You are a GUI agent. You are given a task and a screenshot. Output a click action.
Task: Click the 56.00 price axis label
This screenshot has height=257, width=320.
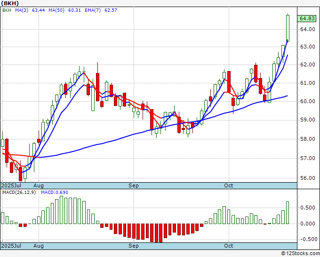[x=308, y=178]
